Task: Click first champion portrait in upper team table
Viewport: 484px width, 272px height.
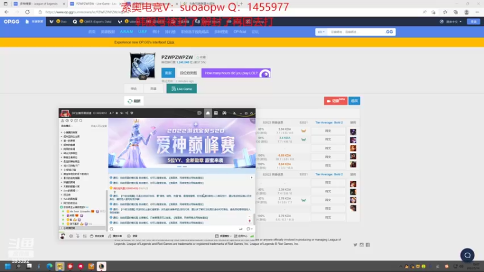Action: point(353,132)
